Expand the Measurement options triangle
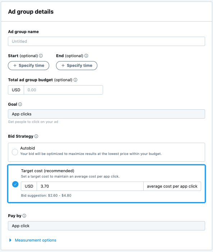This screenshot has height=252, width=213. tap(10, 240)
